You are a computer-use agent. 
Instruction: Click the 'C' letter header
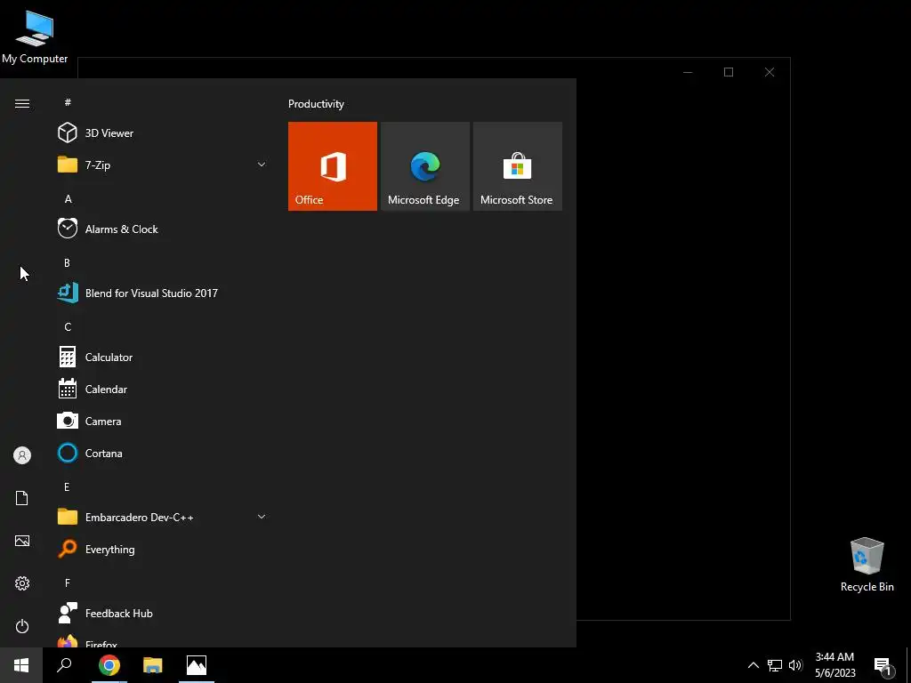pos(68,327)
